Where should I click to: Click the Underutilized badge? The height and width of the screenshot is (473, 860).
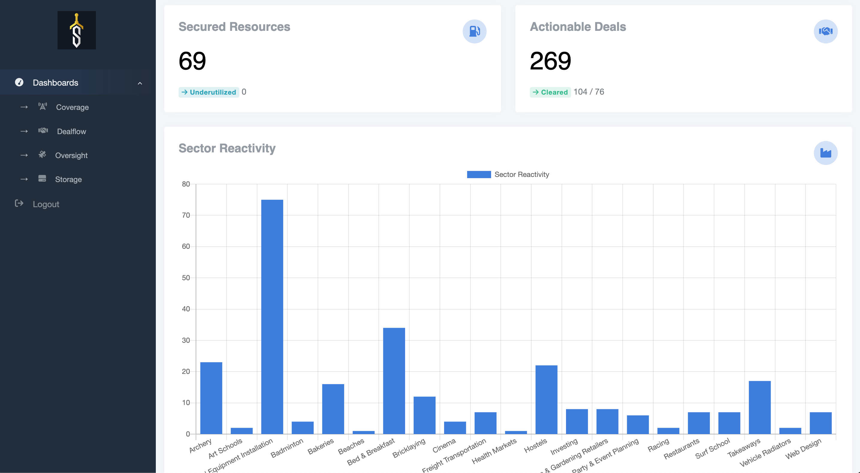(x=209, y=92)
